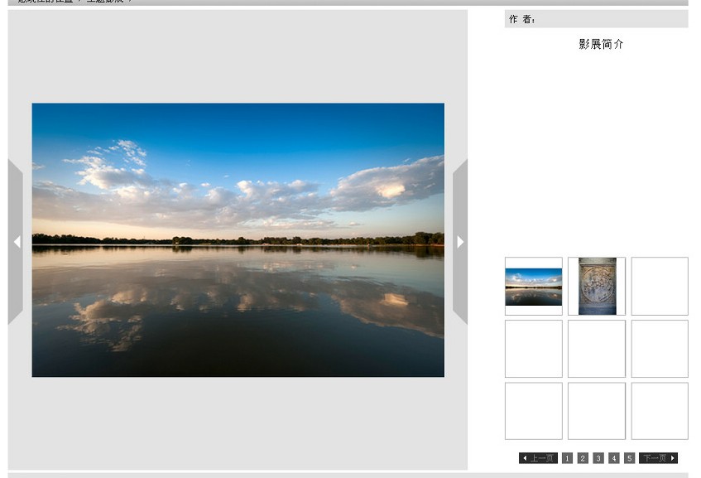The height and width of the screenshot is (478, 701).
Task: Jump to thumbnail page 4
Action: (614, 458)
